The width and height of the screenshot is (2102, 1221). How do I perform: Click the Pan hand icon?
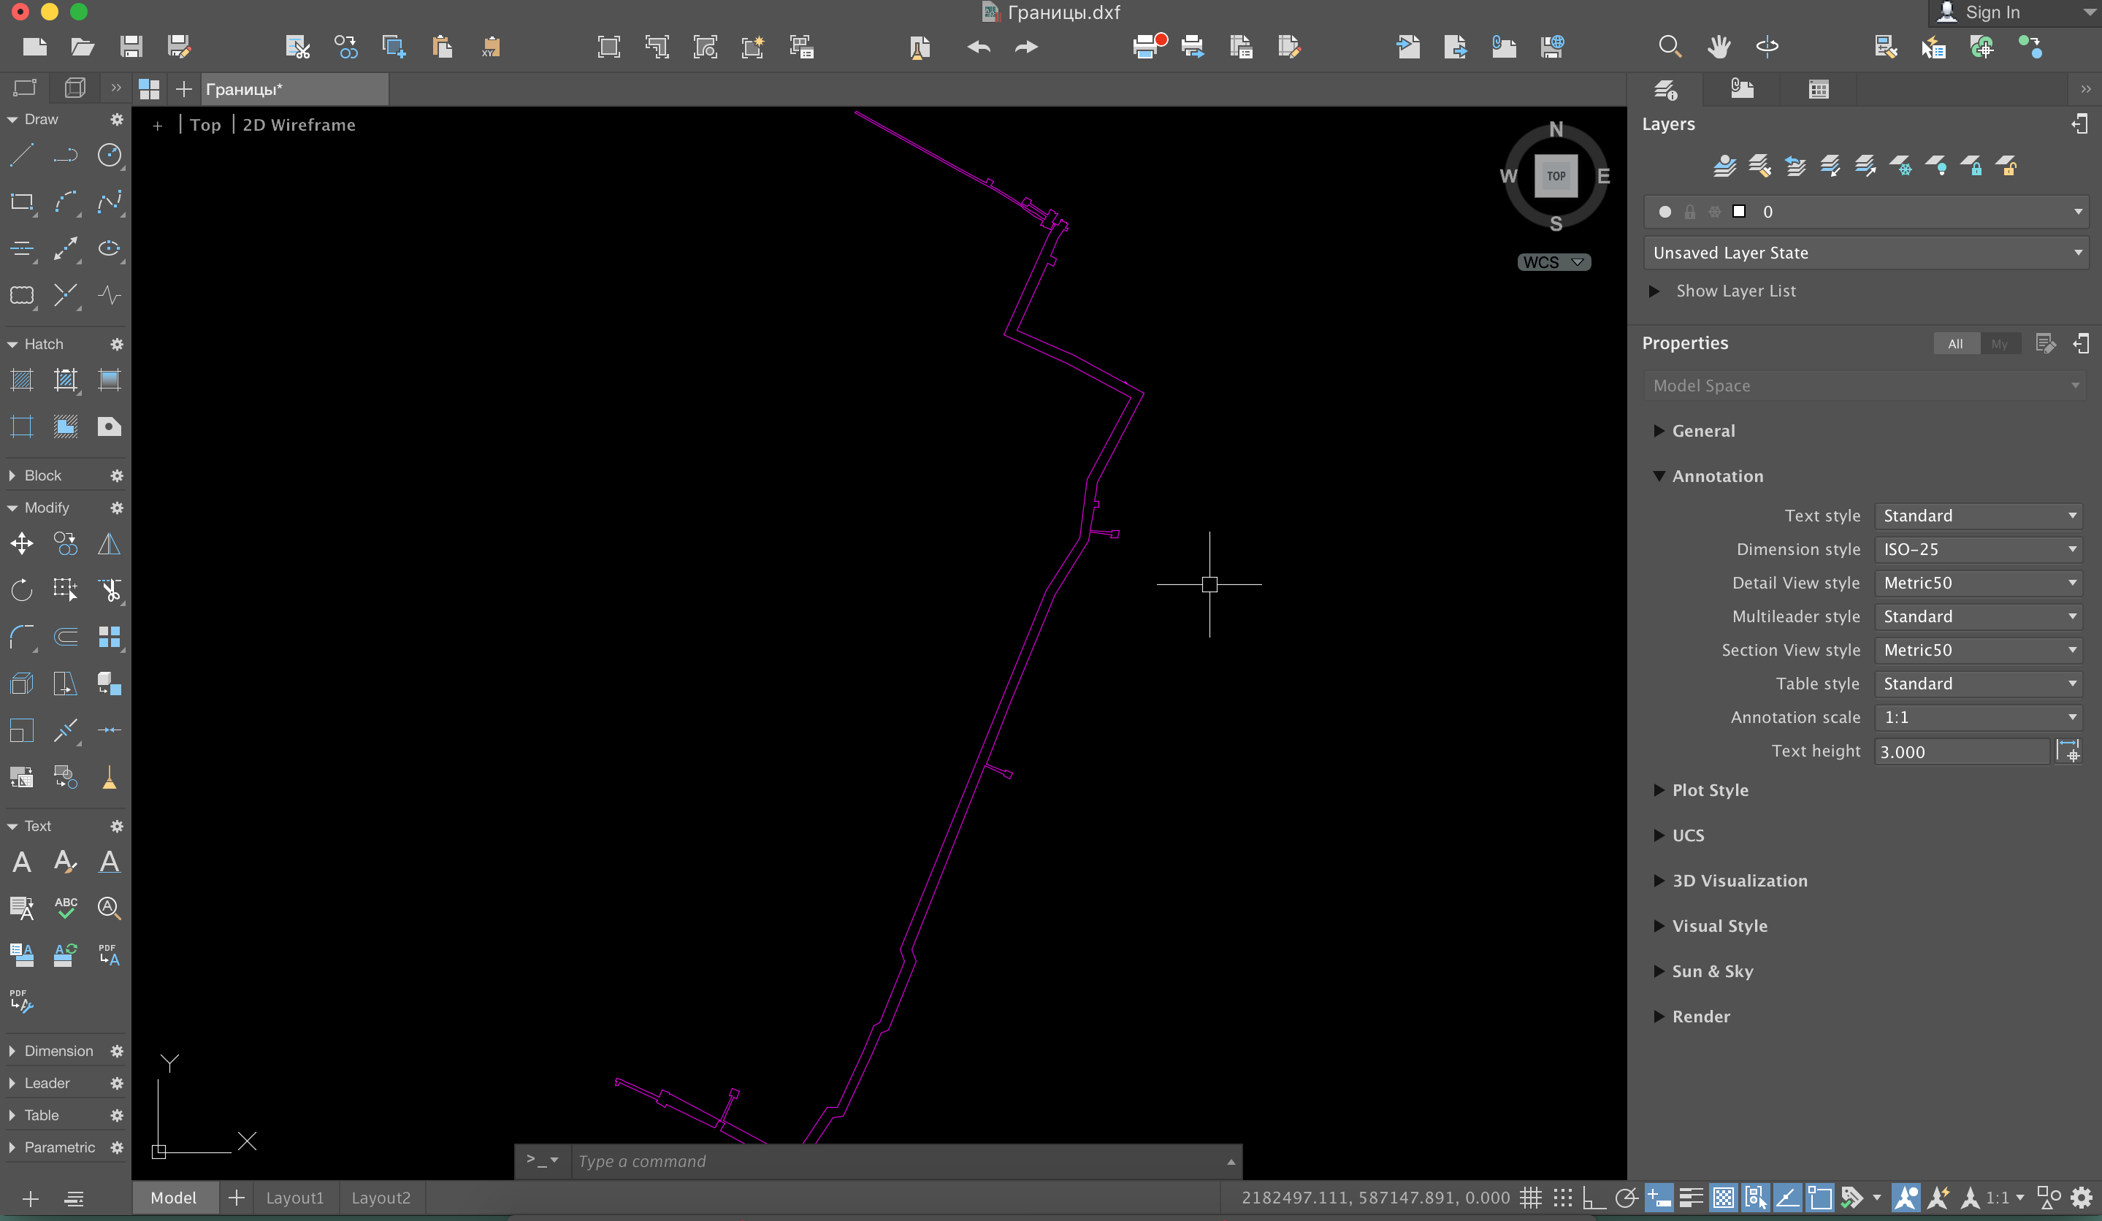click(x=1719, y=47)
